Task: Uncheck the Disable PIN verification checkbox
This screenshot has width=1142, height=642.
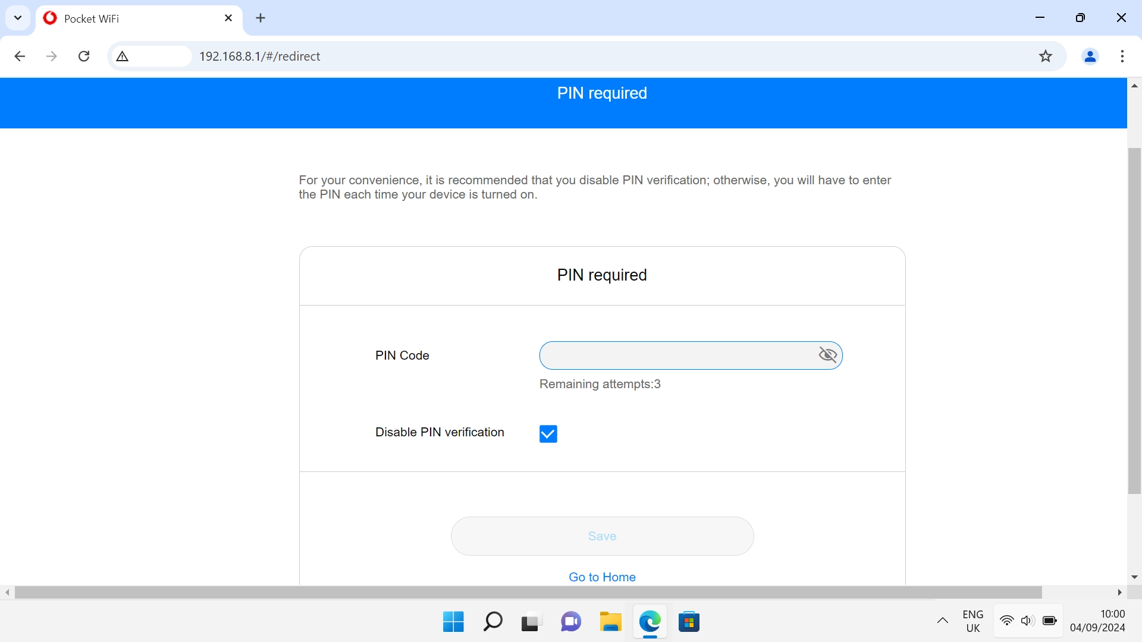Action: pos(548,433)
